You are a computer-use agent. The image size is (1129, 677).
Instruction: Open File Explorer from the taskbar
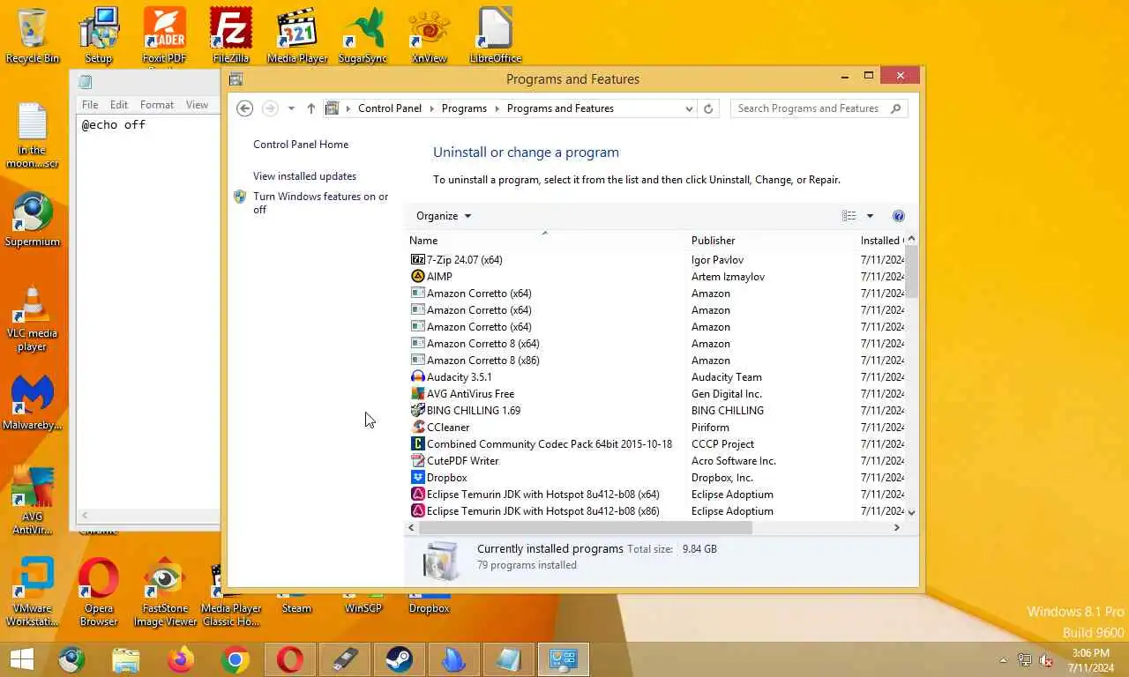(x=126, y=659)
